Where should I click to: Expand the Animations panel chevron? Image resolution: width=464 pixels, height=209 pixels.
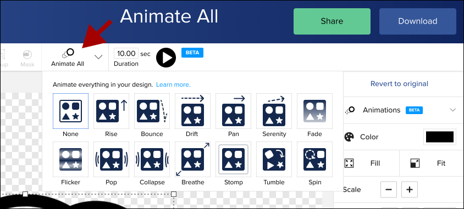[x=453, y=110]
